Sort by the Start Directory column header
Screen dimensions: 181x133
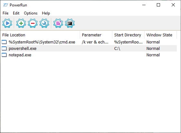pos(128,35)
